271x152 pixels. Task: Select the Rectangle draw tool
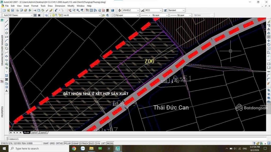point(7,37)
